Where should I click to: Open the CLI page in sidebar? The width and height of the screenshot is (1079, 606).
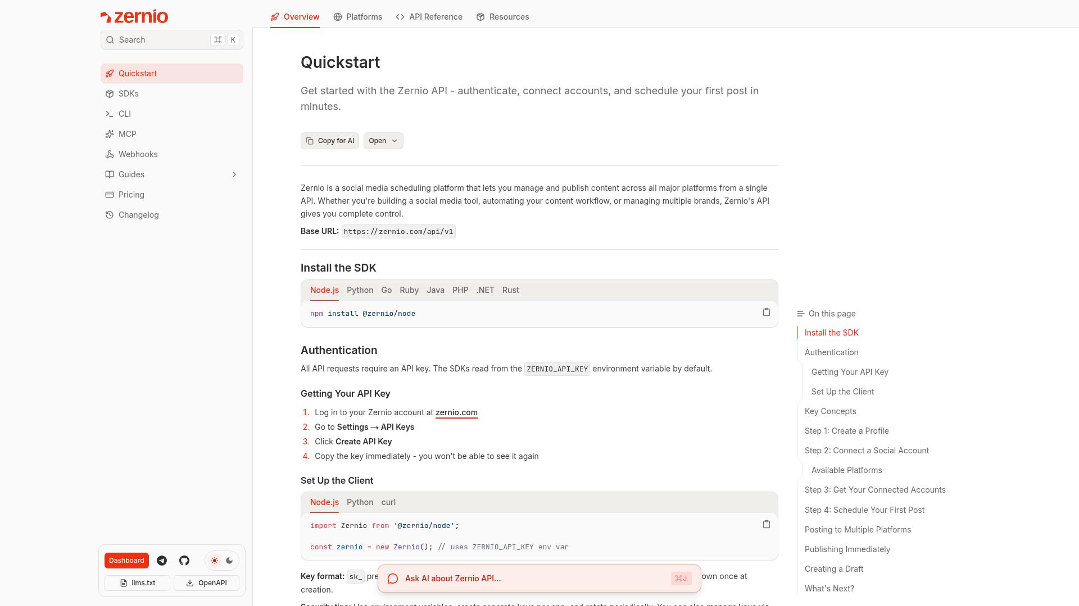tap(172, 114)
